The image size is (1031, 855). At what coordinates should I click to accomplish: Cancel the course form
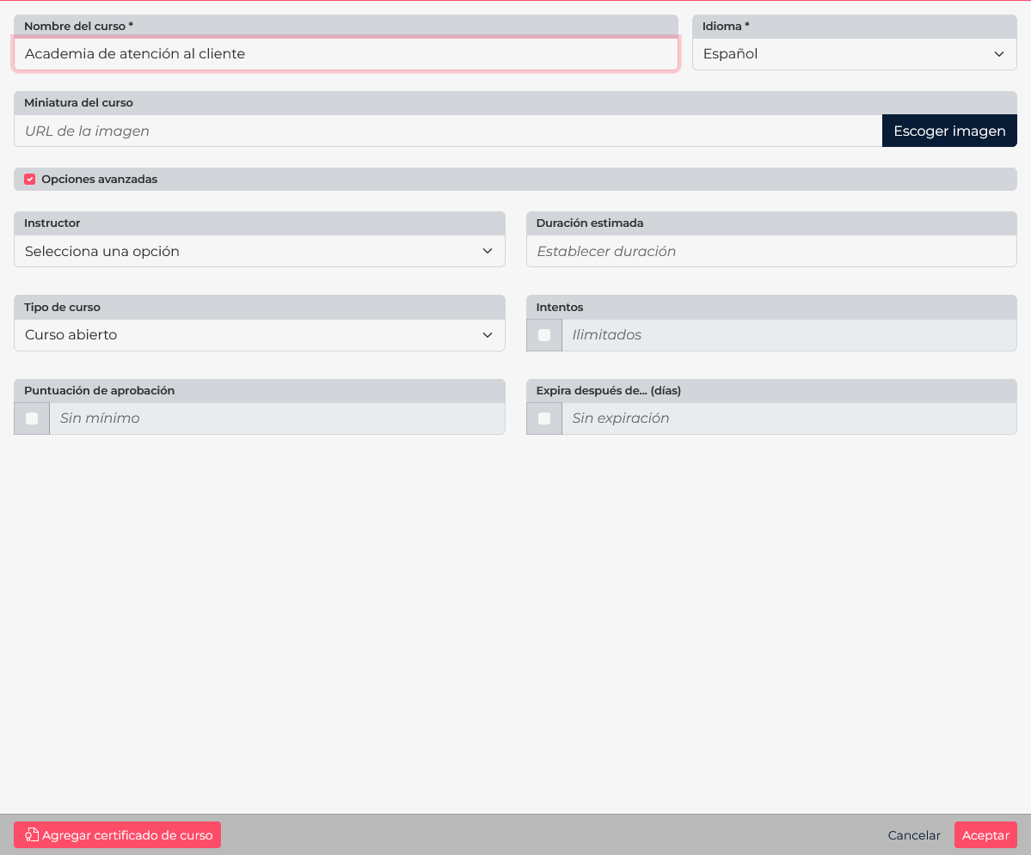tap(913, 834)
